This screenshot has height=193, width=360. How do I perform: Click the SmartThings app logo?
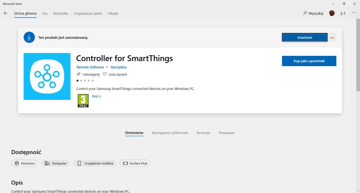point(47,76)
